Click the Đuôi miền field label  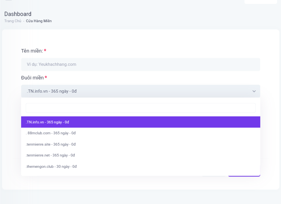32,78
